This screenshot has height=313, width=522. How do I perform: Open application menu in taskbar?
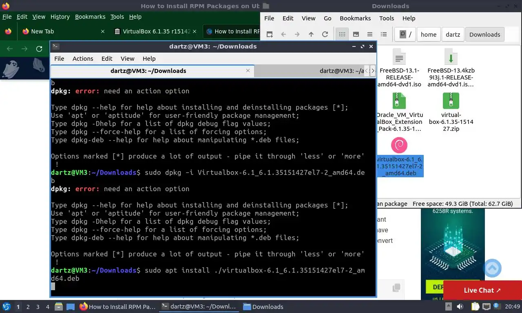[7, 306]
